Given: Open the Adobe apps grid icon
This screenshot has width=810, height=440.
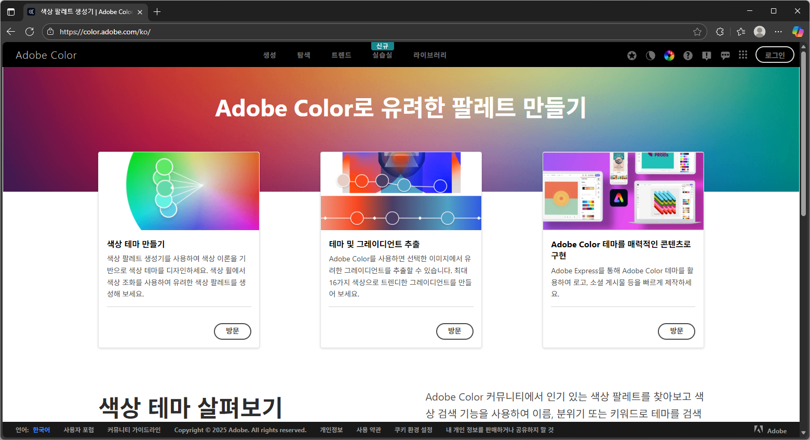Looking at the screenshot, I should point(743,55).
